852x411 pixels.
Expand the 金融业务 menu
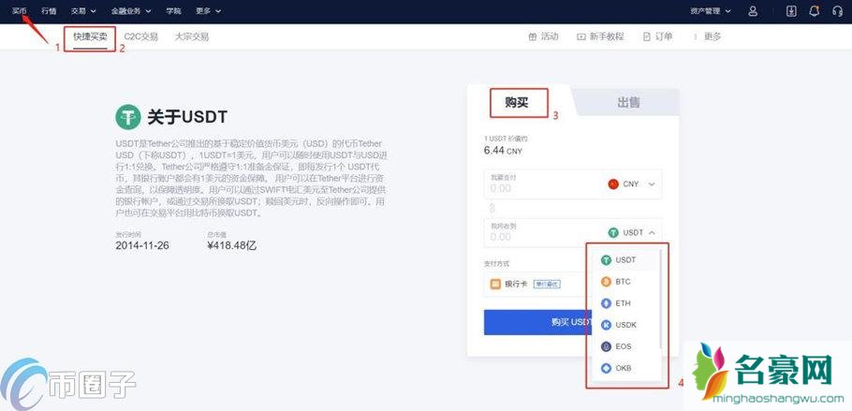pos(130,11)
